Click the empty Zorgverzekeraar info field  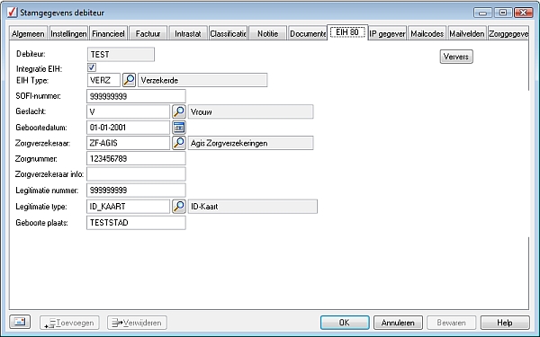point(136,174)
